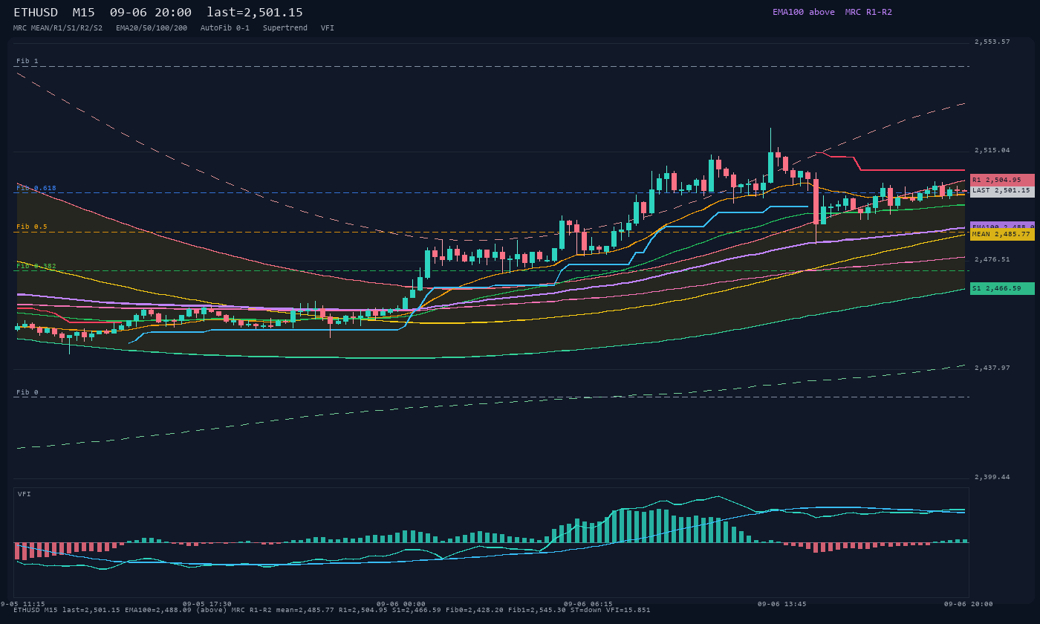Click the 2,399.44 price axis value
This screenshot has width=1040, height=624.
point(992,477)
